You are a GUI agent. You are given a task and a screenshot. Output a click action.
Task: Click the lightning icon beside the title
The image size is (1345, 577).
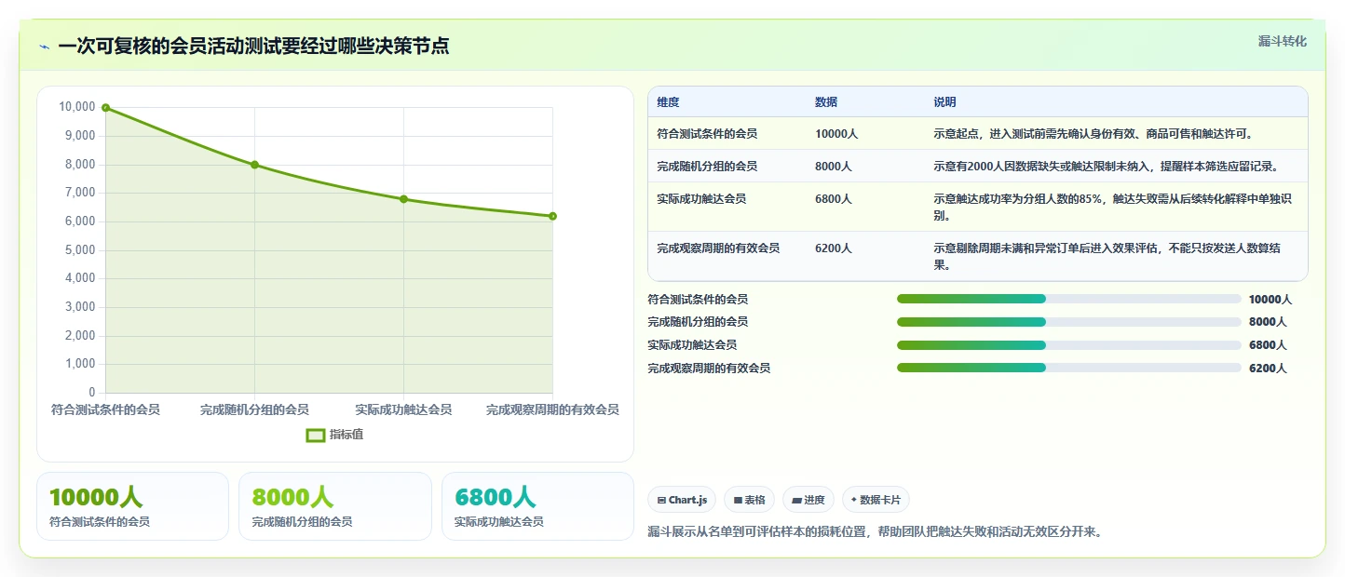tap(44, 47)
